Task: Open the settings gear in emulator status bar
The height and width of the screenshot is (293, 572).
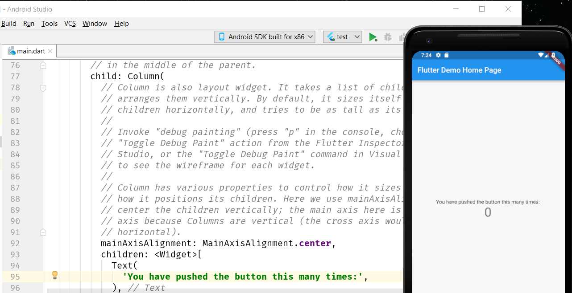Action: tap(438, 55)
